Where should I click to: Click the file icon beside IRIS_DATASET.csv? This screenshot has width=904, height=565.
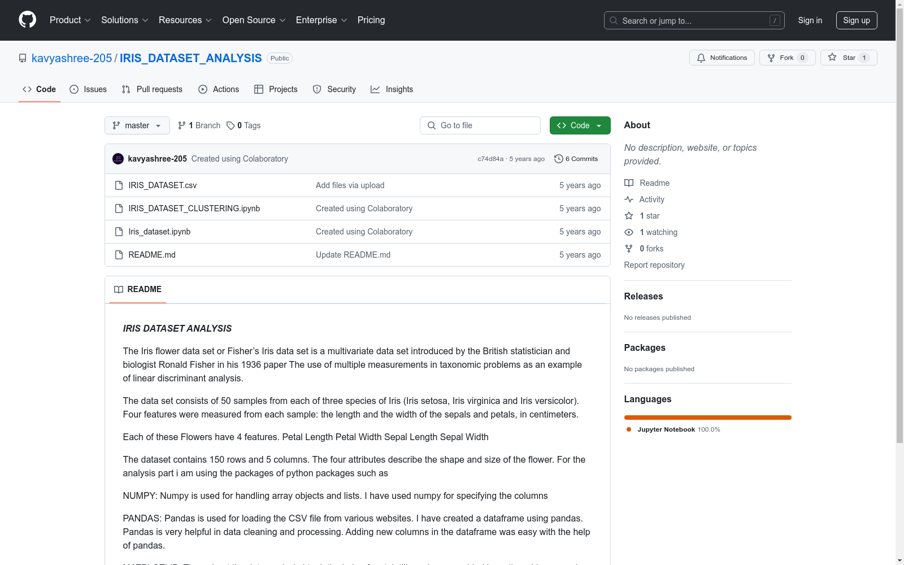[119, 185]
